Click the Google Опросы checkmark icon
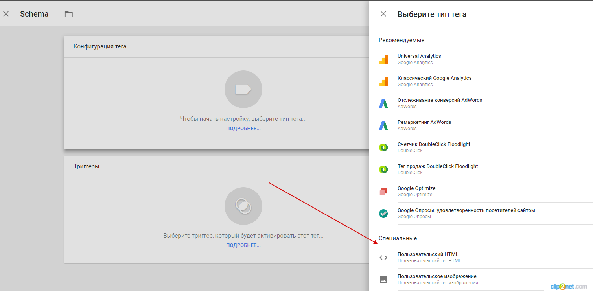Viewport: 593px width, 291px height. pyautogui.click(x=383, y=214)
